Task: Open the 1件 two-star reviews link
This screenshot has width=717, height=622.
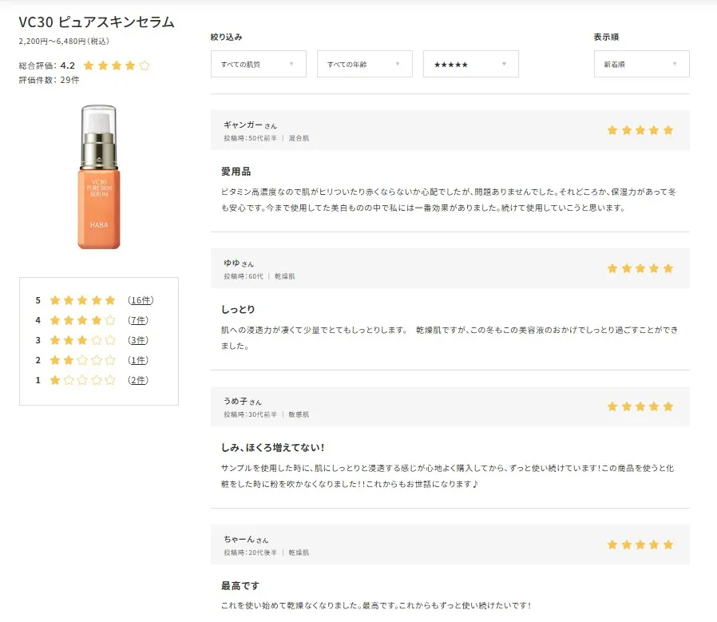Action: [138, 360]
